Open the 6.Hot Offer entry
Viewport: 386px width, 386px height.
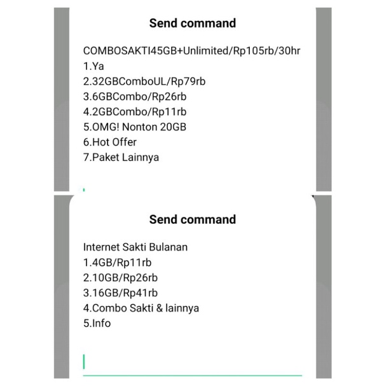pyautogui.click(x=110, y=142)
